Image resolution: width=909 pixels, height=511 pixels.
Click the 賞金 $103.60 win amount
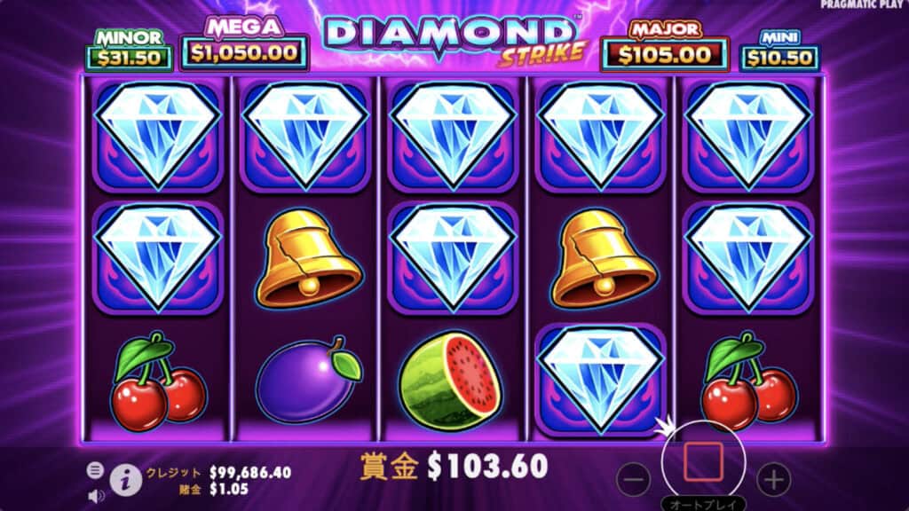[x=454, y=467]
